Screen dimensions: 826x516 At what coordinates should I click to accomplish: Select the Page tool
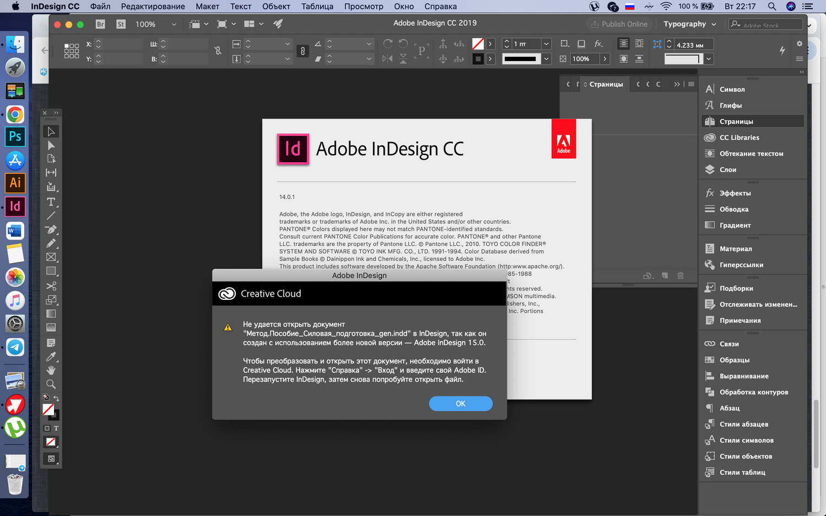[51, 159]
